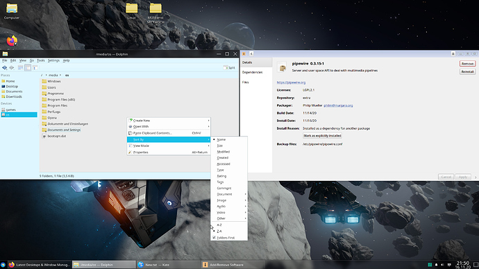The width and height of the screenshot is (479, 269).
Task: Sort by Modified
Action: pyautogui.click(x=229, y=152)
